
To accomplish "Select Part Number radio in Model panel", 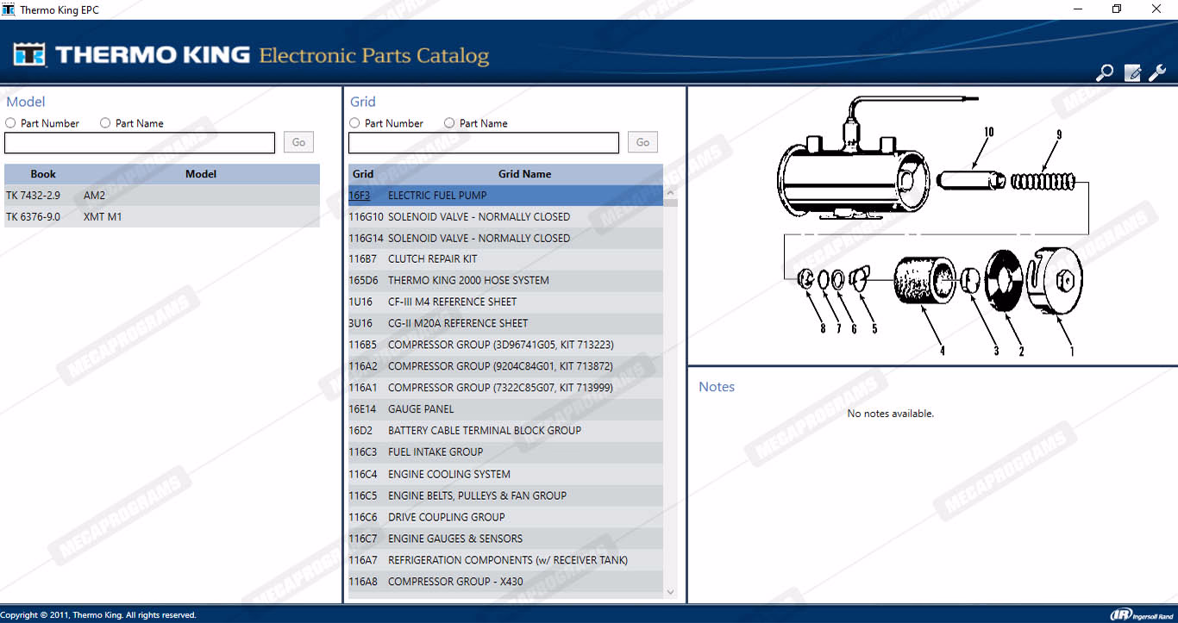I will tap(10, 123).
